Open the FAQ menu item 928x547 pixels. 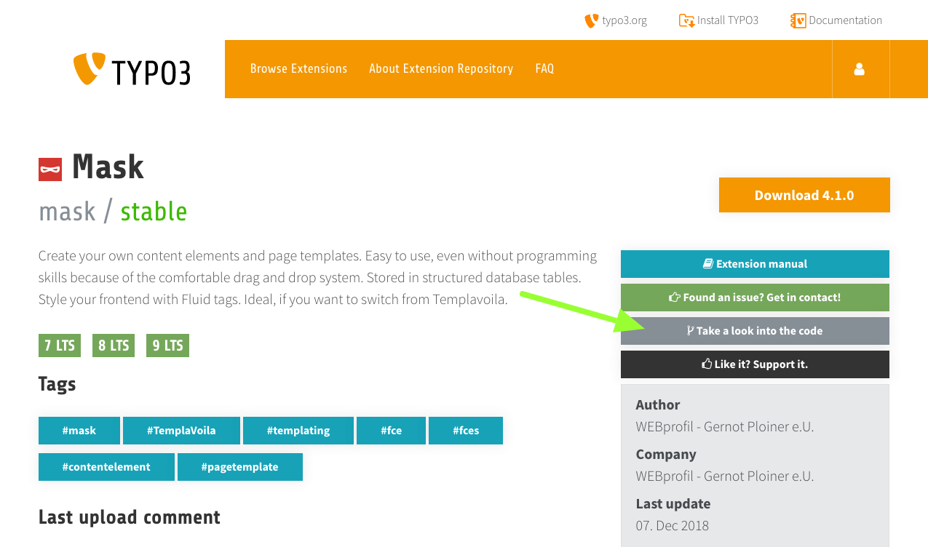(x=544, y=68)
